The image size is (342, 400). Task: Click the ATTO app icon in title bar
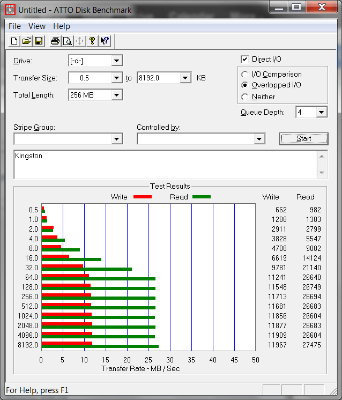pyautogui.click(x=10, y=10)
